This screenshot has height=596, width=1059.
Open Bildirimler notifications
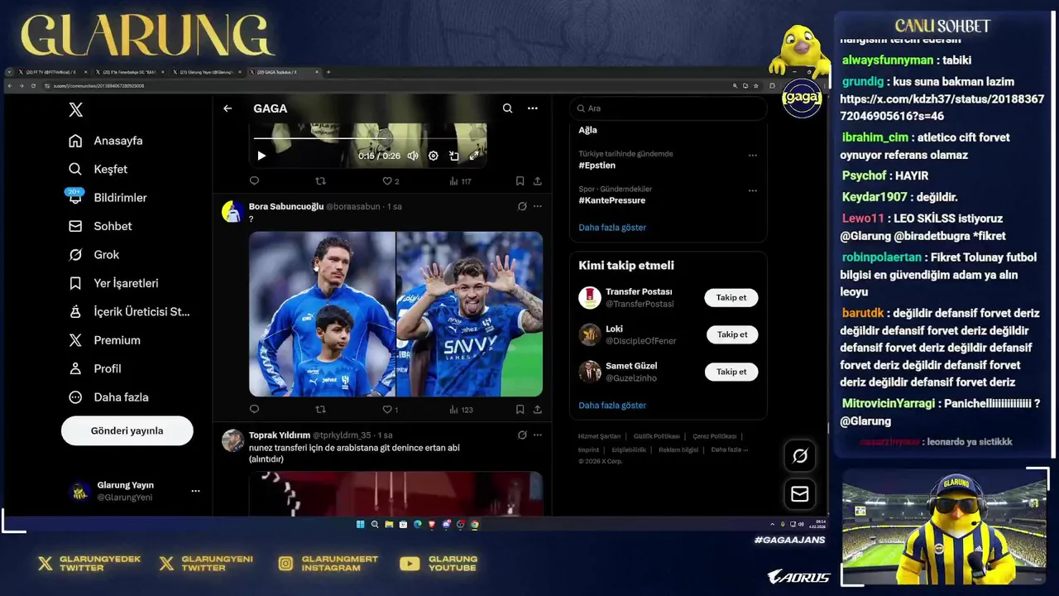coord(108,198)
